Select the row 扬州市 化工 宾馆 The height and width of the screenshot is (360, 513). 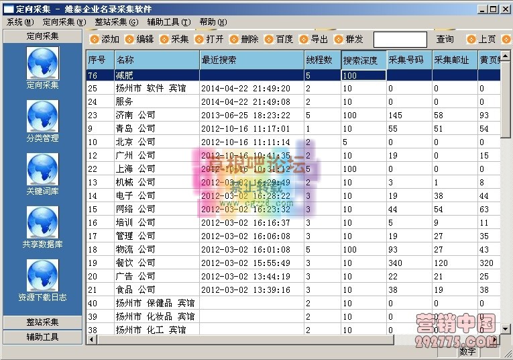294,330
